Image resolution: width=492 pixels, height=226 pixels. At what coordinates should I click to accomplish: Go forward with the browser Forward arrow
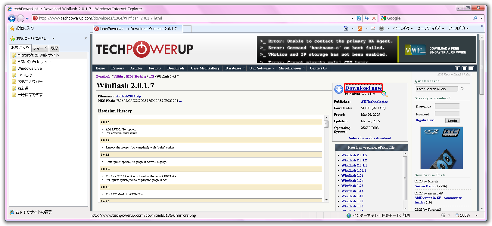tap(20, 18)
